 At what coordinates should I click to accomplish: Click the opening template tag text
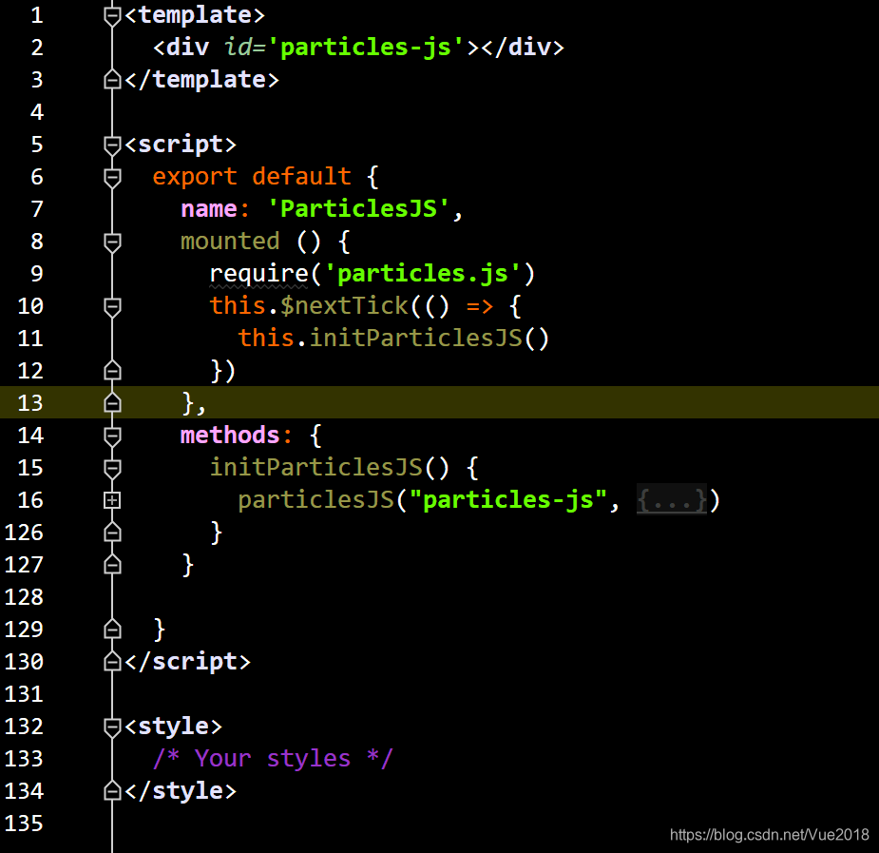(x=195, y=15)
